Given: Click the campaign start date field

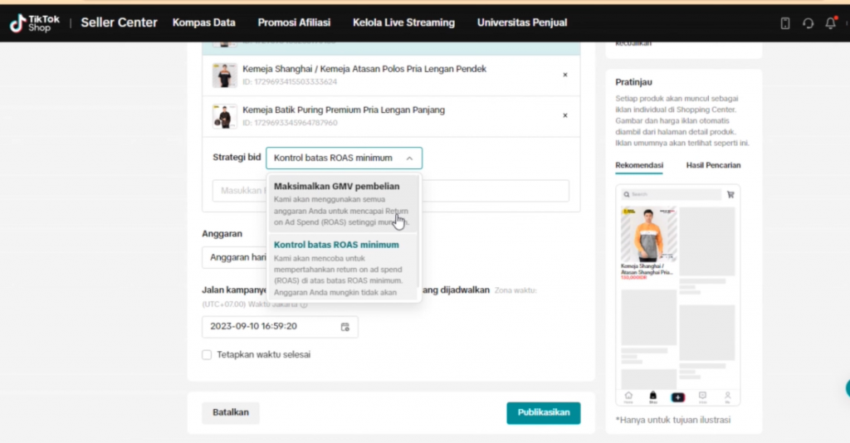Looking at the screenshot, I should click(x=270, y=327).
